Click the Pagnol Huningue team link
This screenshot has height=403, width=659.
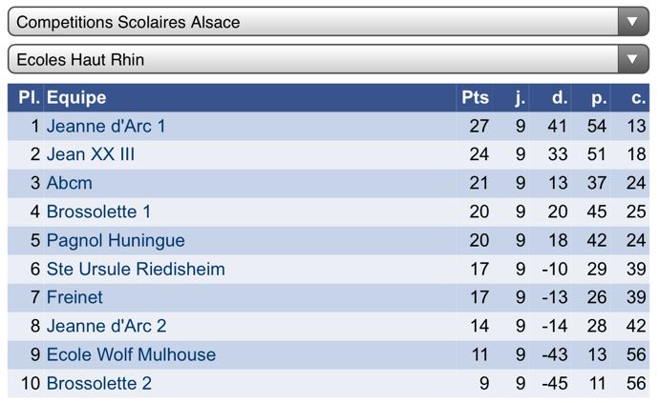(x=116, y=240)
